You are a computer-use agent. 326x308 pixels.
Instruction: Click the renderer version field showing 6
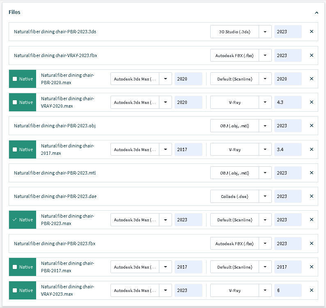tap(288, 290)
